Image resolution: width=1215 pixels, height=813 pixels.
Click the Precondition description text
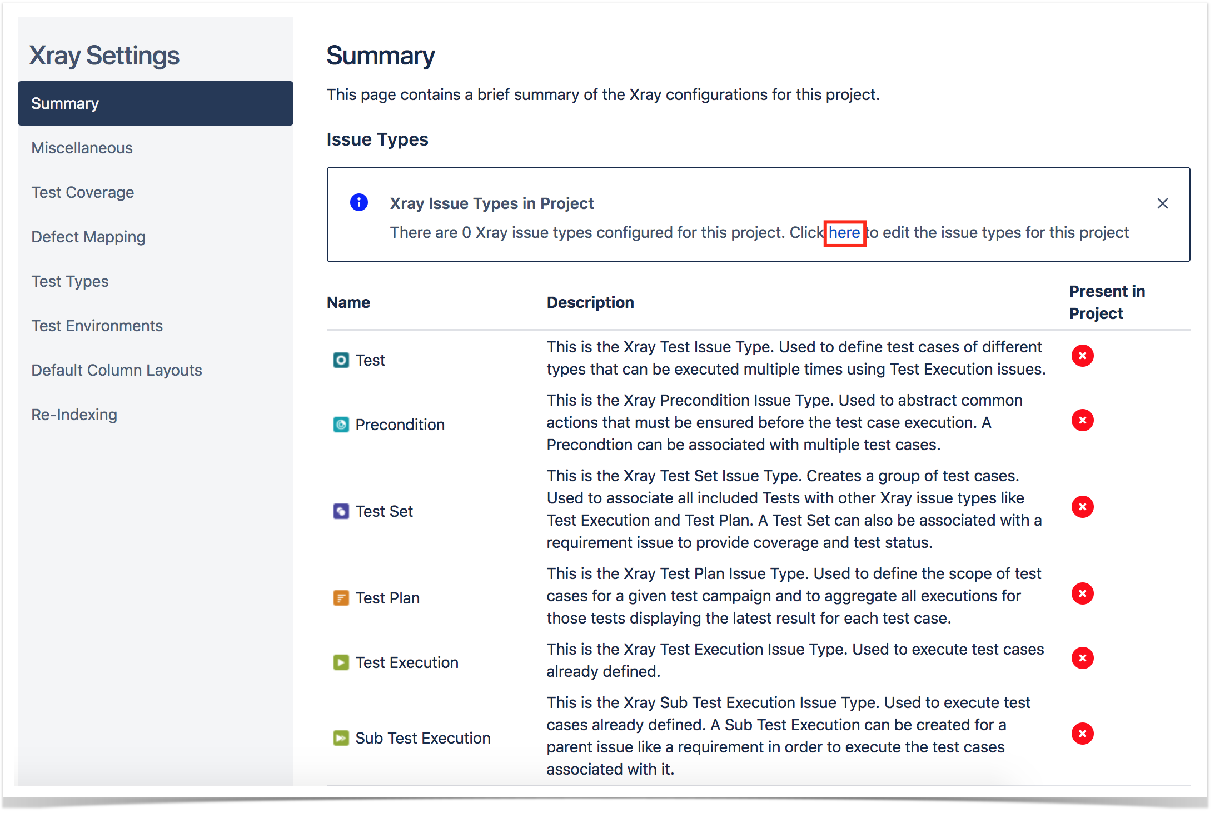(x=785, y=422)
